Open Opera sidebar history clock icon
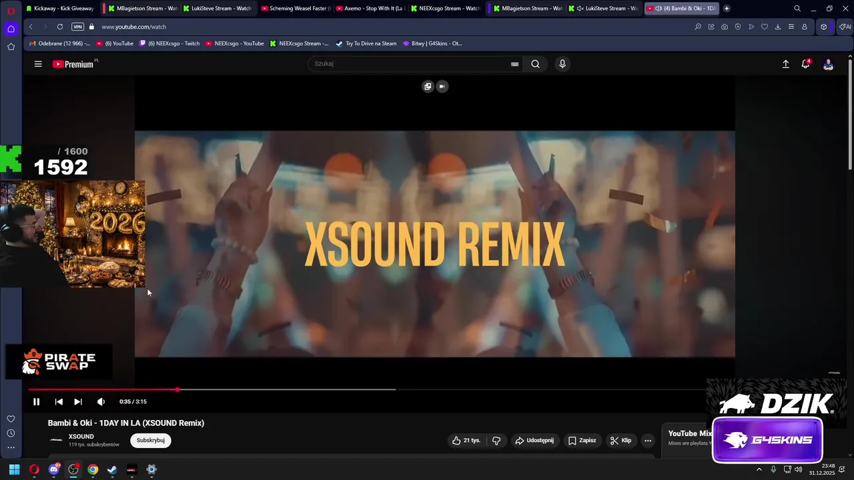 coord(11,433)
